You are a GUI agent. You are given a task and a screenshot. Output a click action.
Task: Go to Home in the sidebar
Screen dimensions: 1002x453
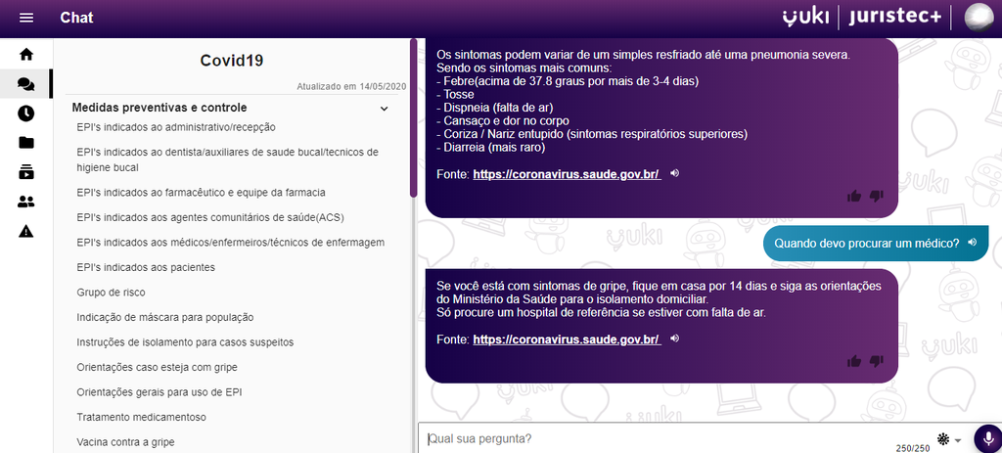tap(26, 55)
